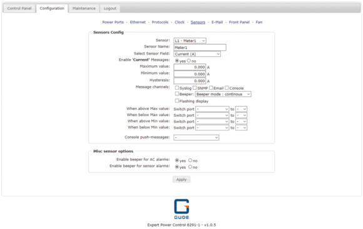363x229 pixels.
Task: Tick the Email message channel checkbox
Action: click(x=211, y=88)
